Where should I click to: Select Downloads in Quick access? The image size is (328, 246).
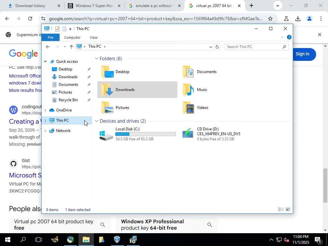tap(68, 77)
